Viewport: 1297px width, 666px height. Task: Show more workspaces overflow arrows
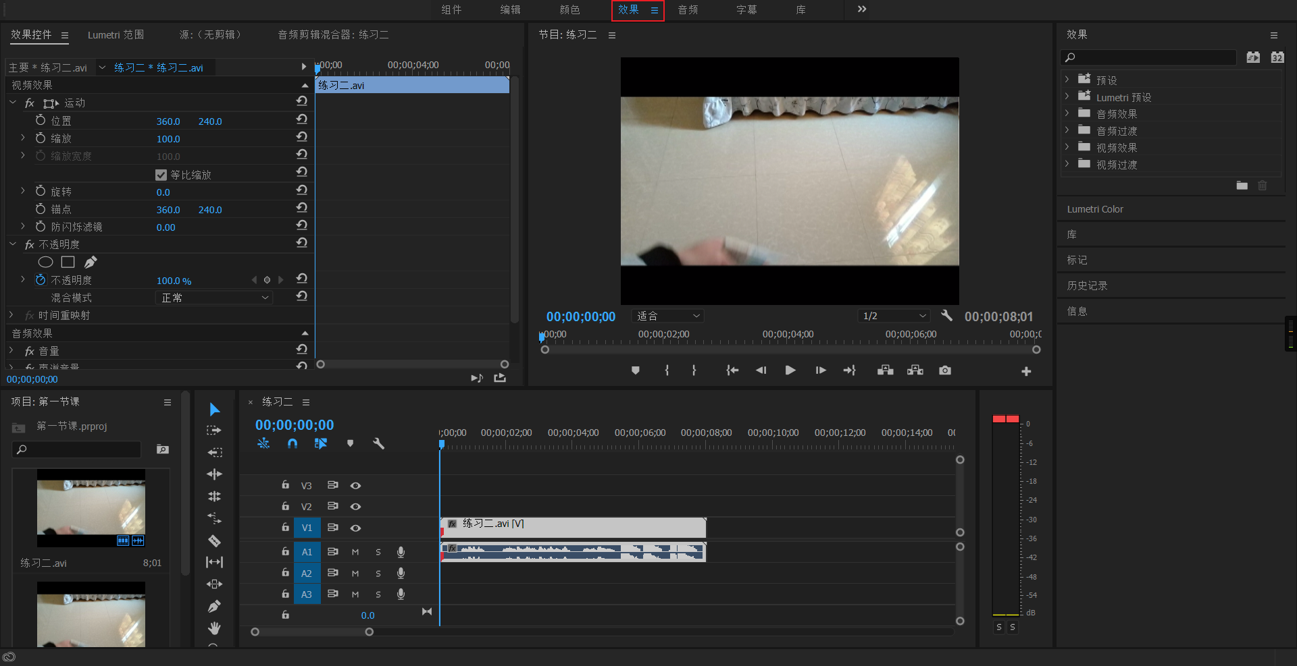click(862, 9)
